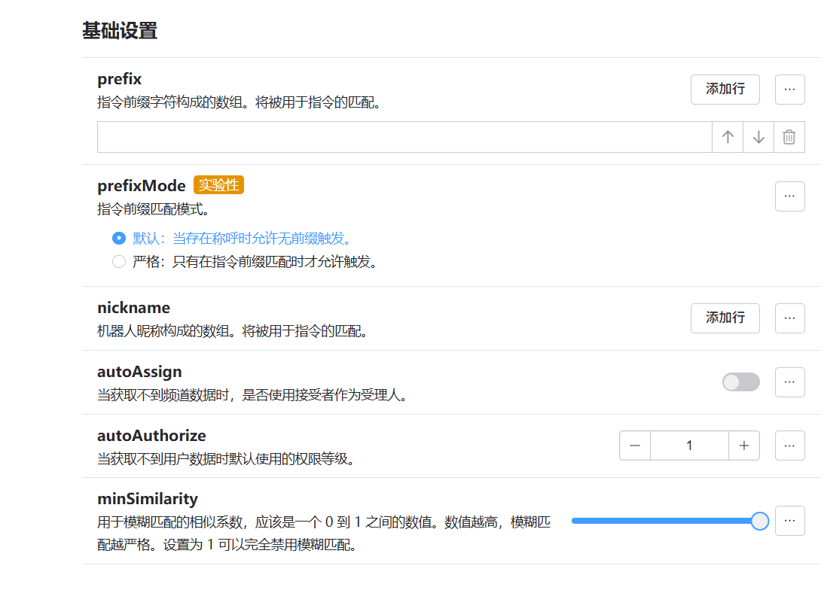Select the 默认 prefix mode radio option
824x590 pixels.
119,239
